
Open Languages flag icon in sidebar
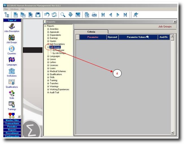click(12, 61)
